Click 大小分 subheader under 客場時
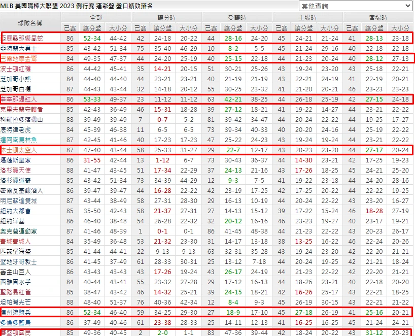This screenshot has height=336, width=415. pyautogui.click(x=400, y=28)
